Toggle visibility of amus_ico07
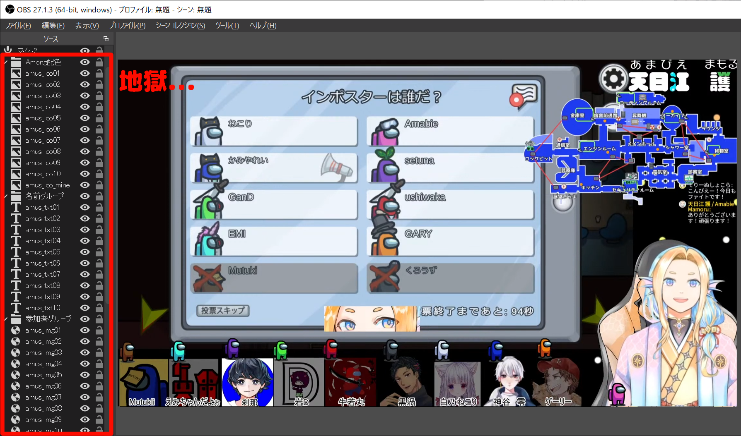 pos(85,140)
